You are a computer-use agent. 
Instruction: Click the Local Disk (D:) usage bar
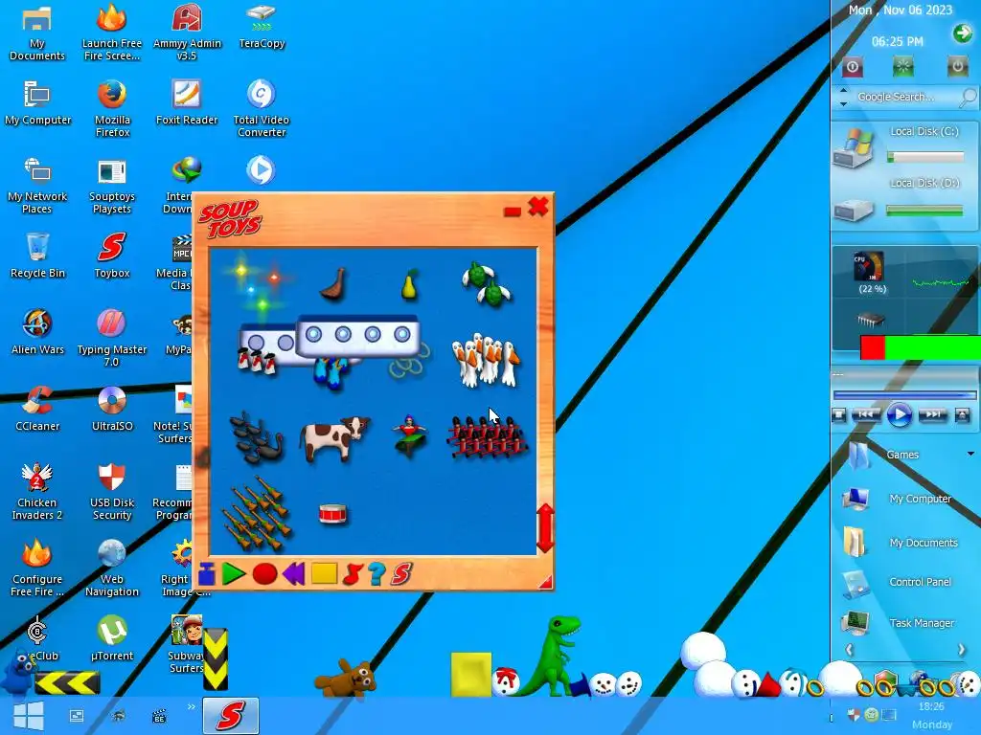coord(924,212)
